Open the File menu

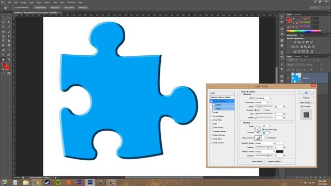(x=10, y=3)
